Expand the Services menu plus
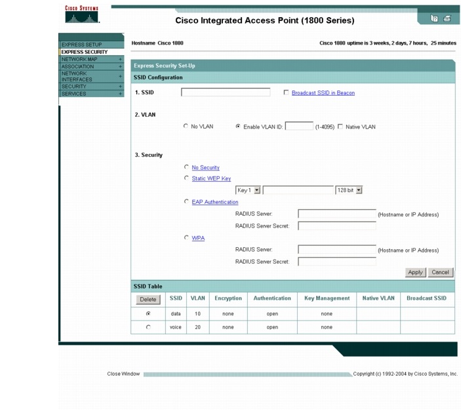 (120, 94)
